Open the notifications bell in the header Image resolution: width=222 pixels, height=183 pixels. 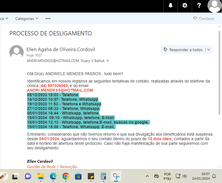click(x=170, y=5)
